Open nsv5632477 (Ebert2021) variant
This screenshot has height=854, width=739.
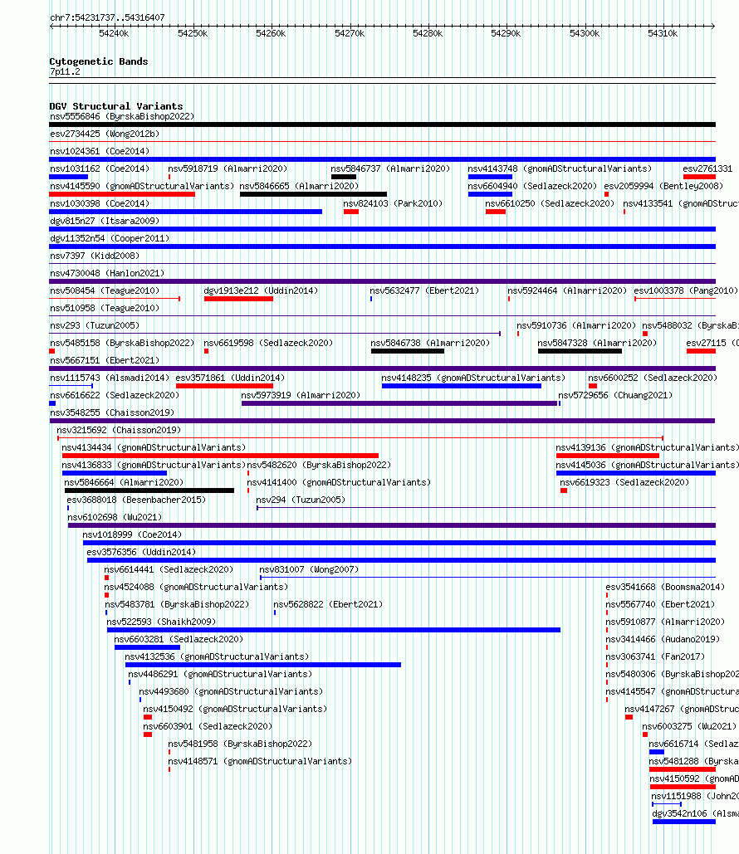coord(424,290)
